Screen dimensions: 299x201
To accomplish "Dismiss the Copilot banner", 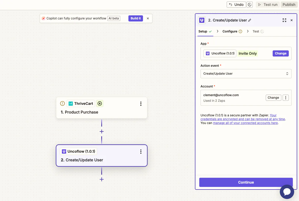I will point(148,18).
